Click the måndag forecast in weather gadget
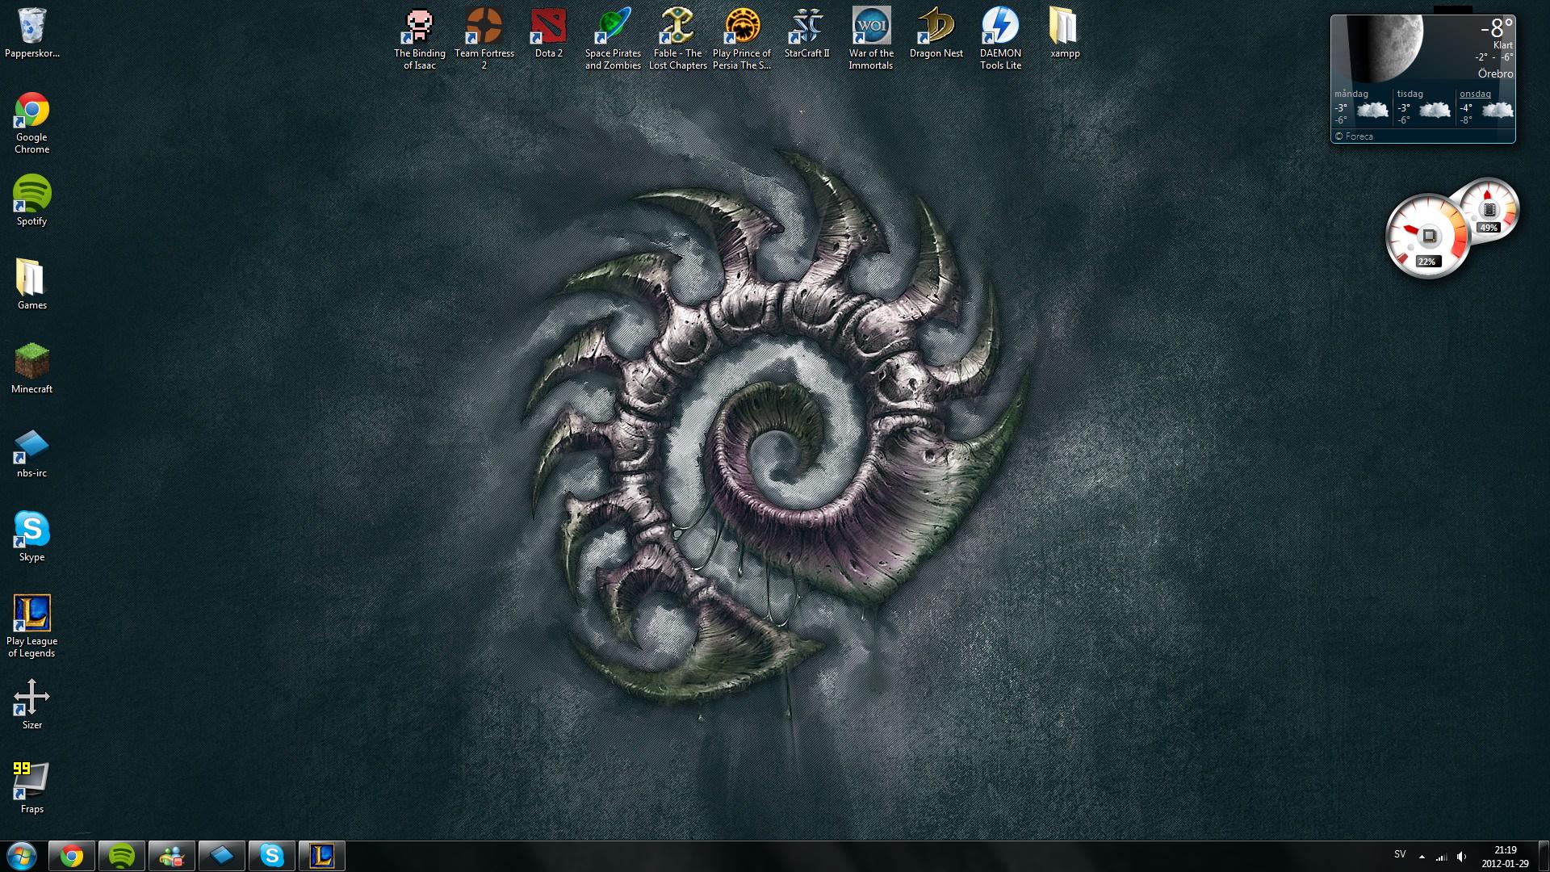1550x872 pixels. point(1362,107)
